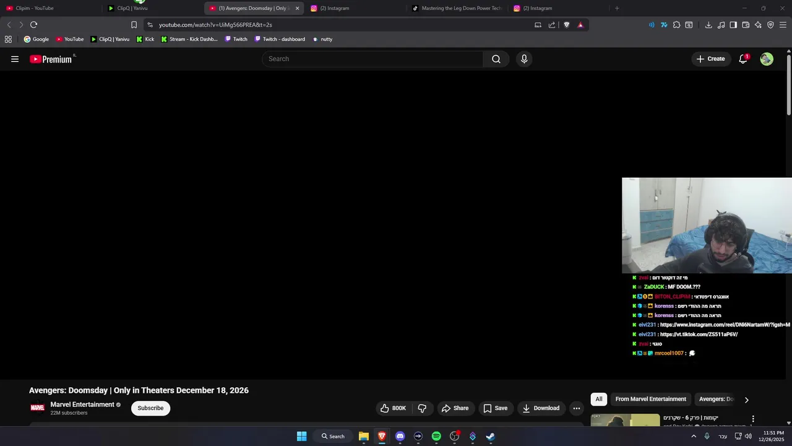Open Brave Wallet icon
Image resolution: width=792 pixels, height=446 pixels.
coord(746,25)
